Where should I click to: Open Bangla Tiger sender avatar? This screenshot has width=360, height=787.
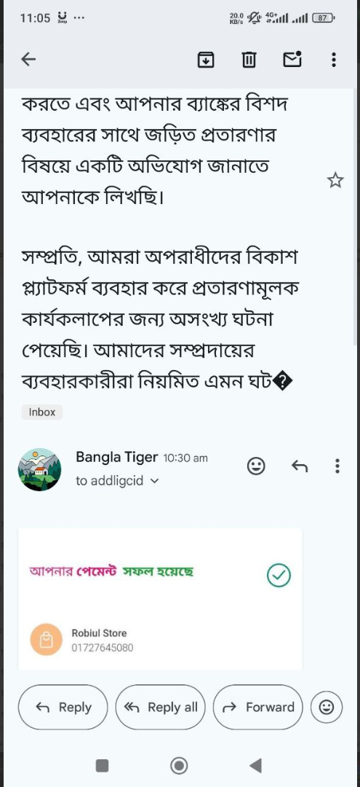(39, 470)
